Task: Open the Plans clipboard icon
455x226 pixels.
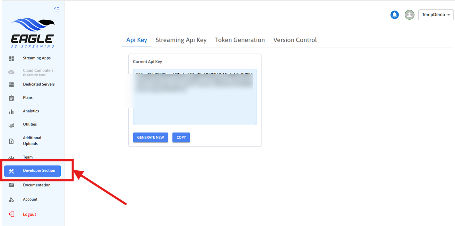Action: (11, 98)
